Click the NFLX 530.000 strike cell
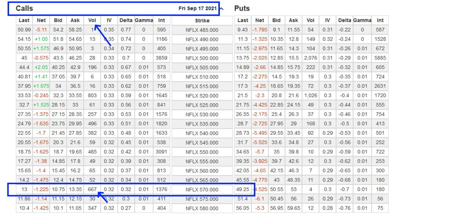469x221 pixels. pos(202,115)
